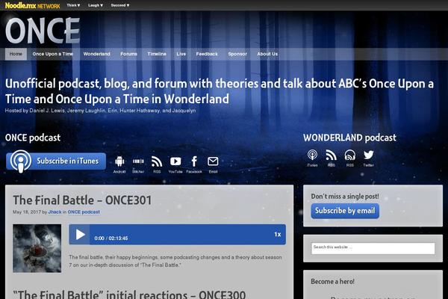The width and height of the screenshot is (448, 299).
Task: Open the ONCE podcast category link
Action: [x=84, y=212]
